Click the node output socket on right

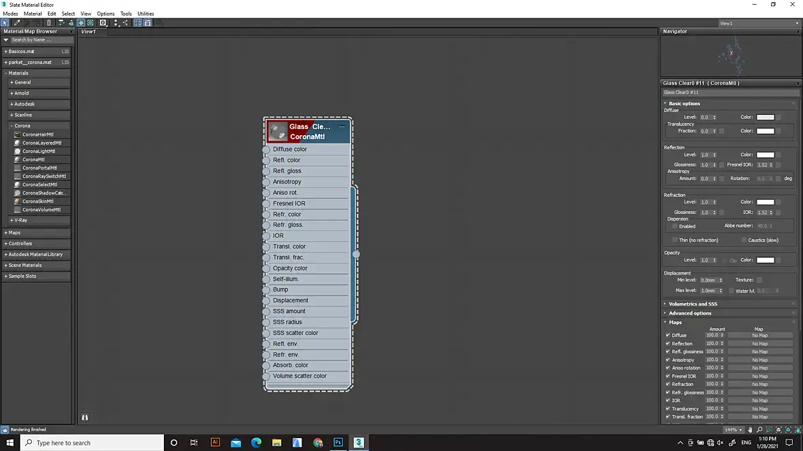point(356,254)
